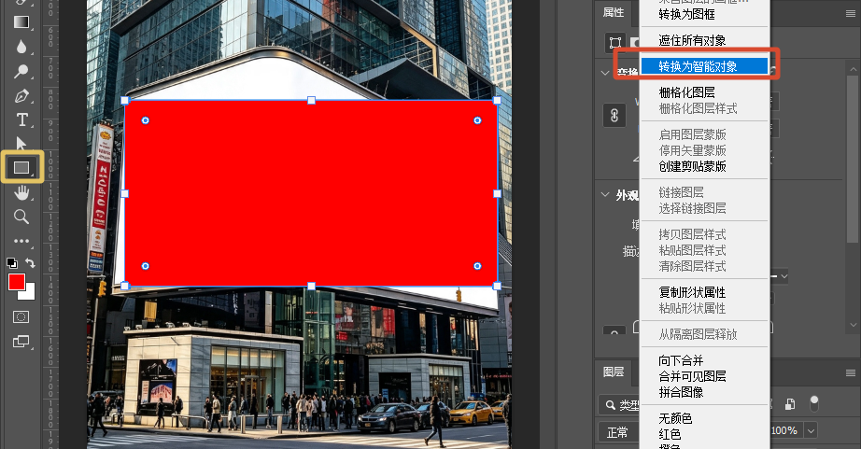Filter layers by smart objects icon
This screenshot has width=861, height=449.
click(x=790, y=404)
